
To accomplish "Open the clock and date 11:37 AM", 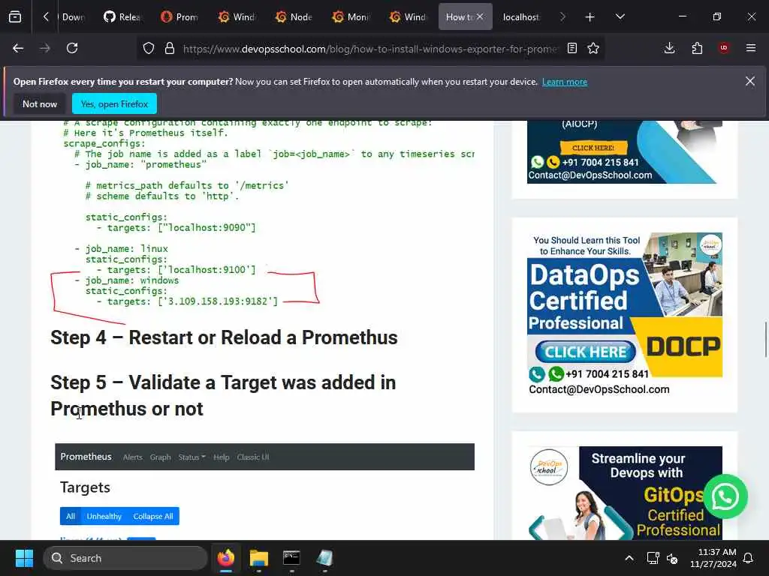I will pos(713,558).
